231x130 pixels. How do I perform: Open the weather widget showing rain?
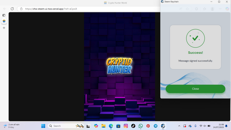coord(12,126)
